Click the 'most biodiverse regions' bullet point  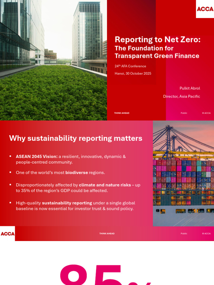[x=60, y=173]
